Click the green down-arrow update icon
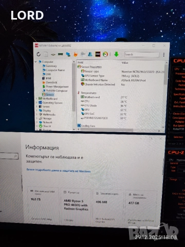 (x=116, y=54)
